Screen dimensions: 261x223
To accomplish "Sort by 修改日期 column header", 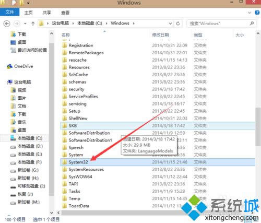I will [160, 35].
